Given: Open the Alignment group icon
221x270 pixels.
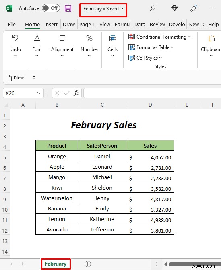Looking at the screenshot, I should 62,38.
